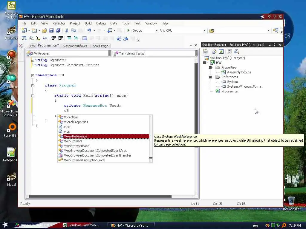Select the Notepad++ desktop icon
Viewport: 306px width, 229px height.
[10, 155]
